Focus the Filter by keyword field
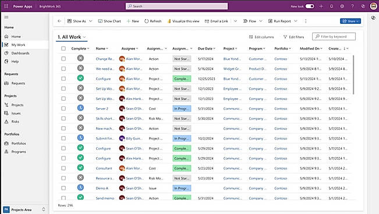 [x=334, y=37]
